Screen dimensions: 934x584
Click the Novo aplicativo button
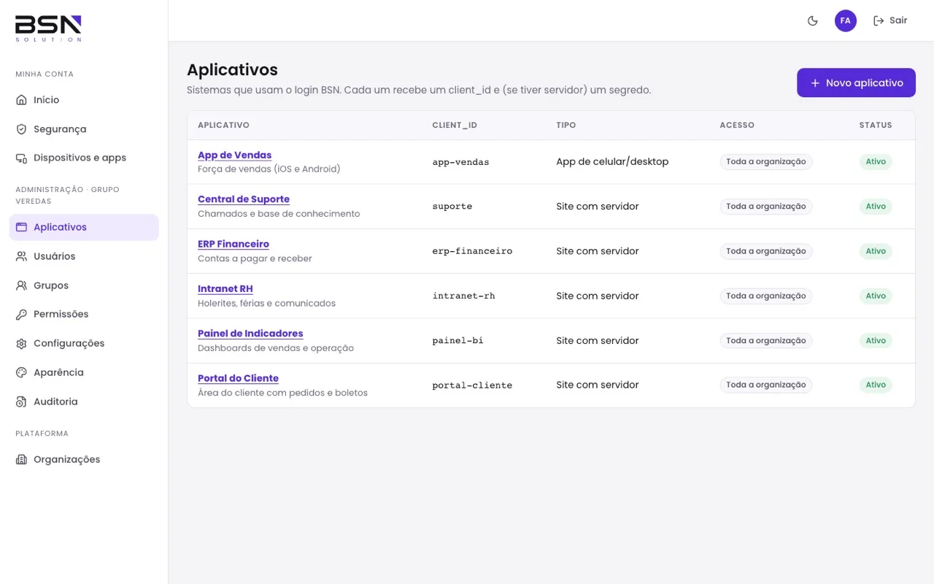click(x=856, y=82)
